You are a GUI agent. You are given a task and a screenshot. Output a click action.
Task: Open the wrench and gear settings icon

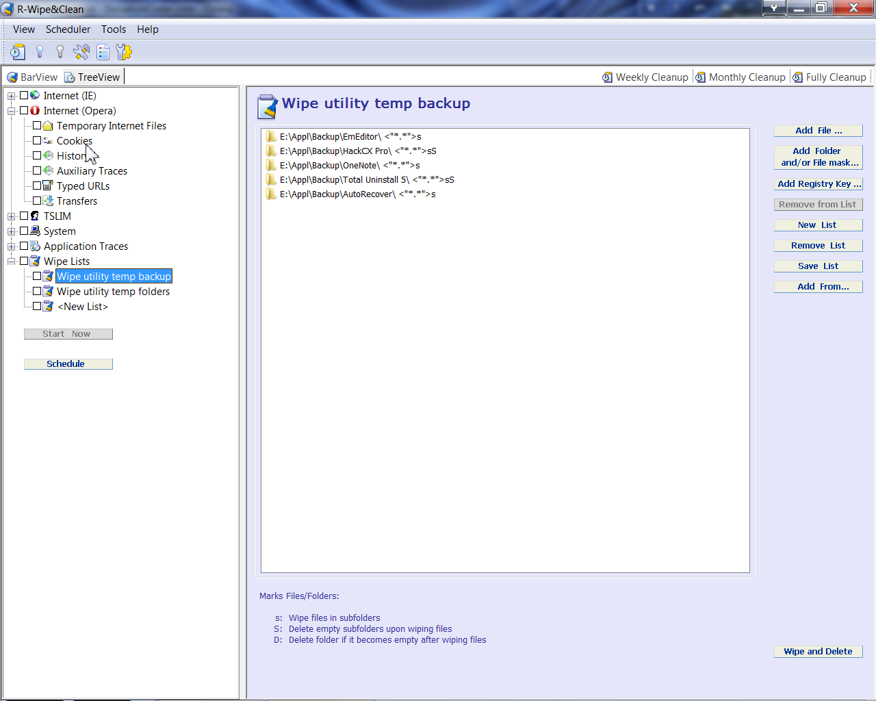[x=124, y=52]
